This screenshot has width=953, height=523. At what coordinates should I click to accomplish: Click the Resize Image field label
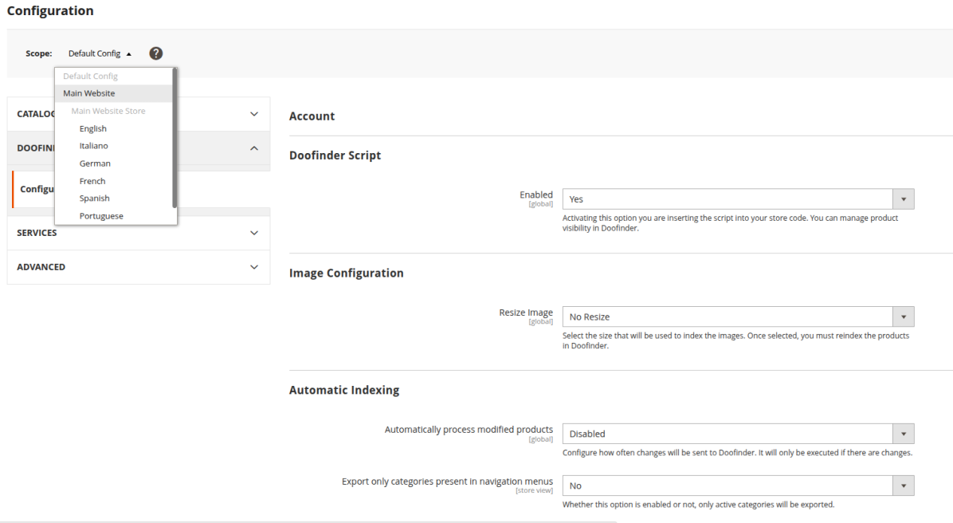526,313
